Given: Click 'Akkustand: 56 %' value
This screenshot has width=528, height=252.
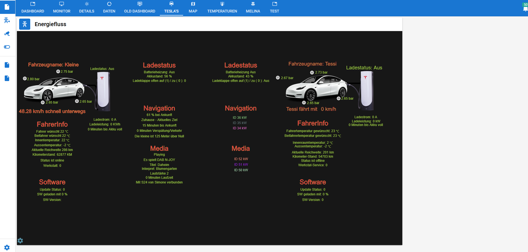Looking at the screenshot, I should pos(159,76).
